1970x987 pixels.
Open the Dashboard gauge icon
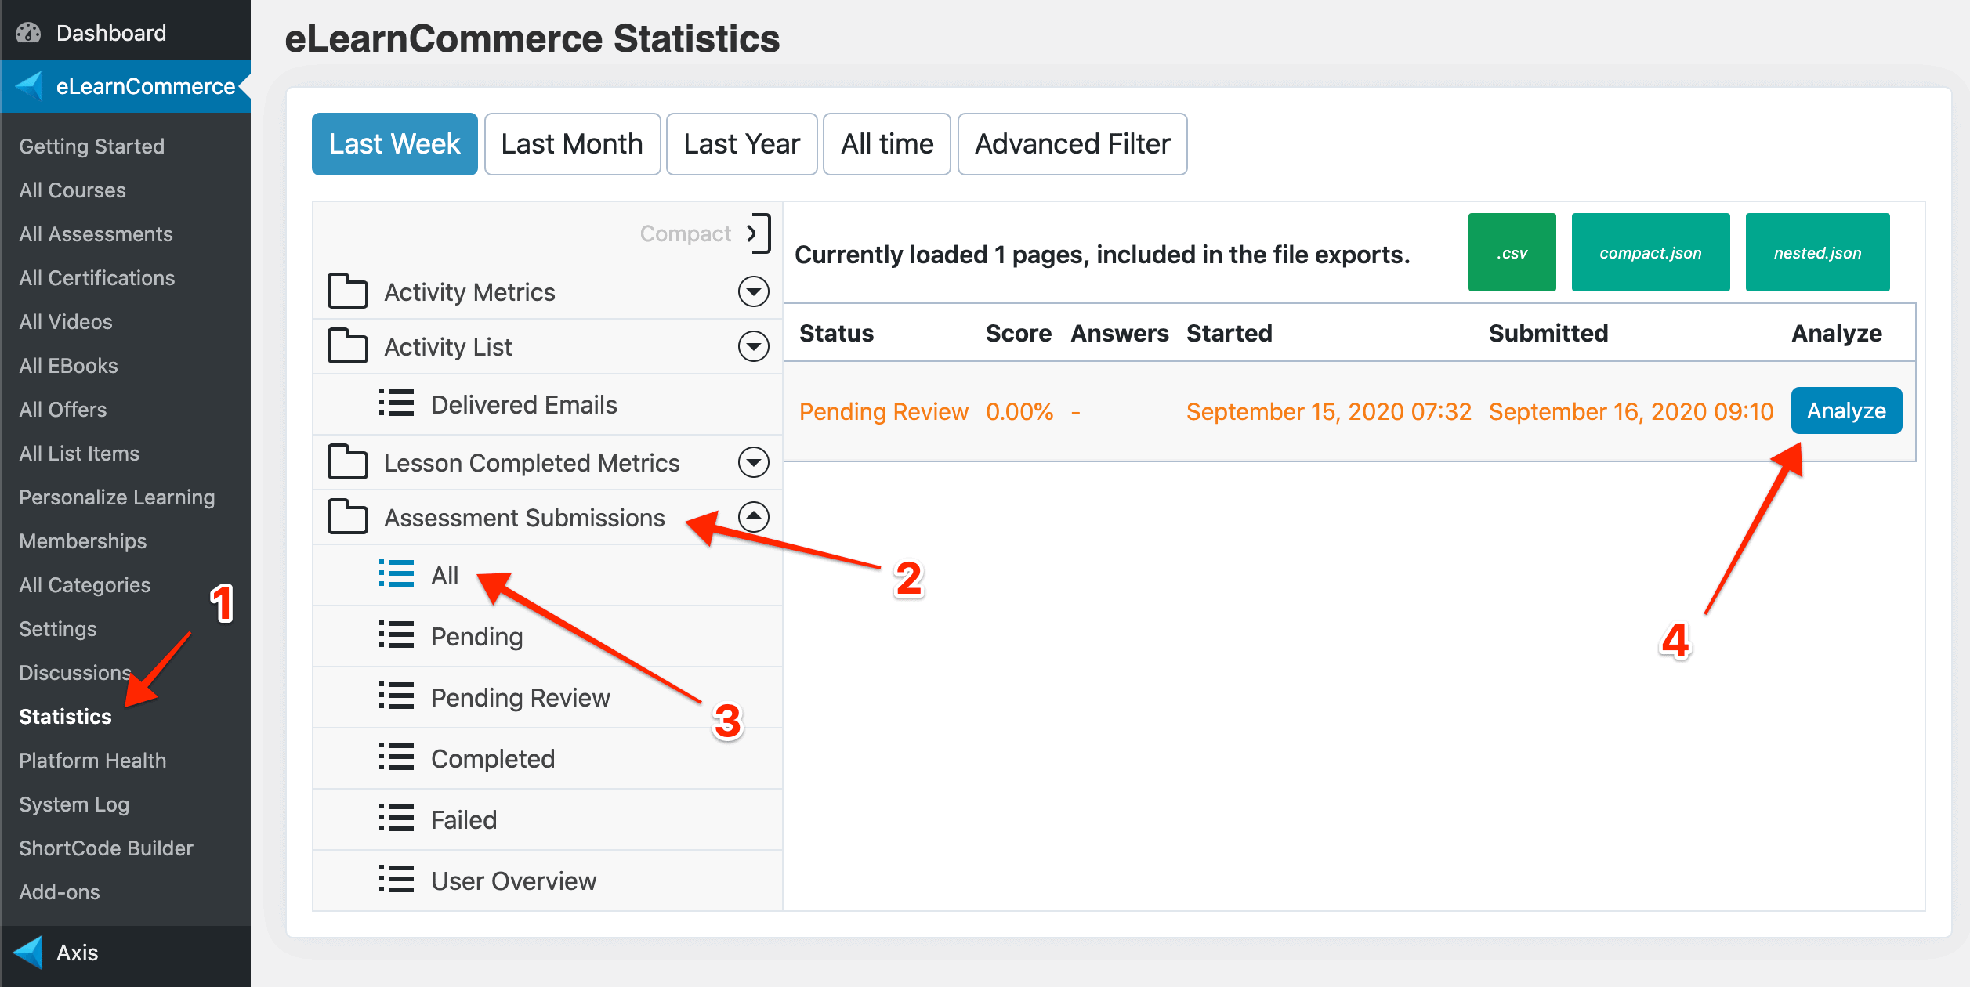point(28,33)
